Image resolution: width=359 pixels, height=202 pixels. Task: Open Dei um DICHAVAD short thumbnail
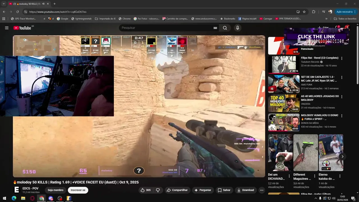click(x=280, y=153)
